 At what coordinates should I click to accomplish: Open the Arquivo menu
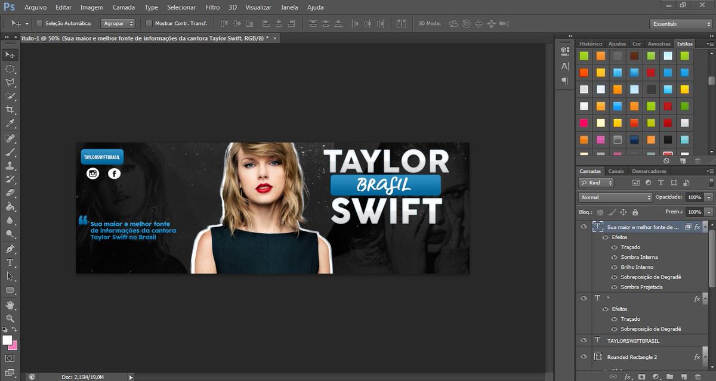point(36,7)
